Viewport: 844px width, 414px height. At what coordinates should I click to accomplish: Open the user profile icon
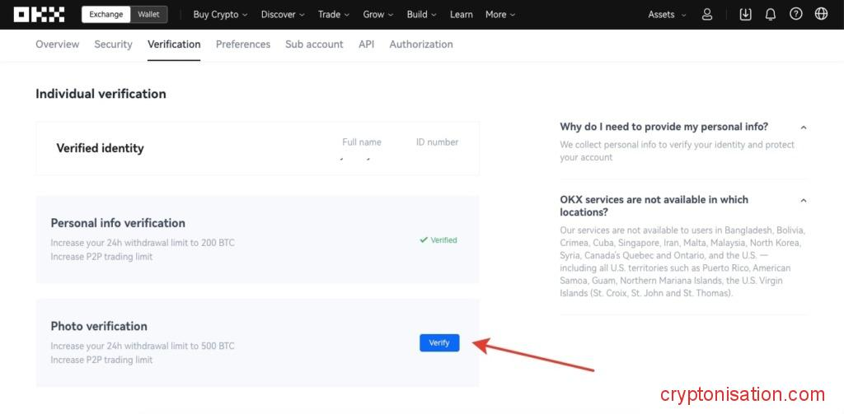tap(707, 14)
